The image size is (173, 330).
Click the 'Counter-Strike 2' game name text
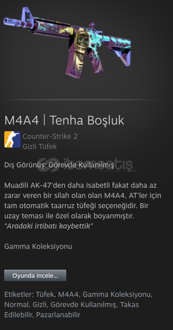coord(50,136)
